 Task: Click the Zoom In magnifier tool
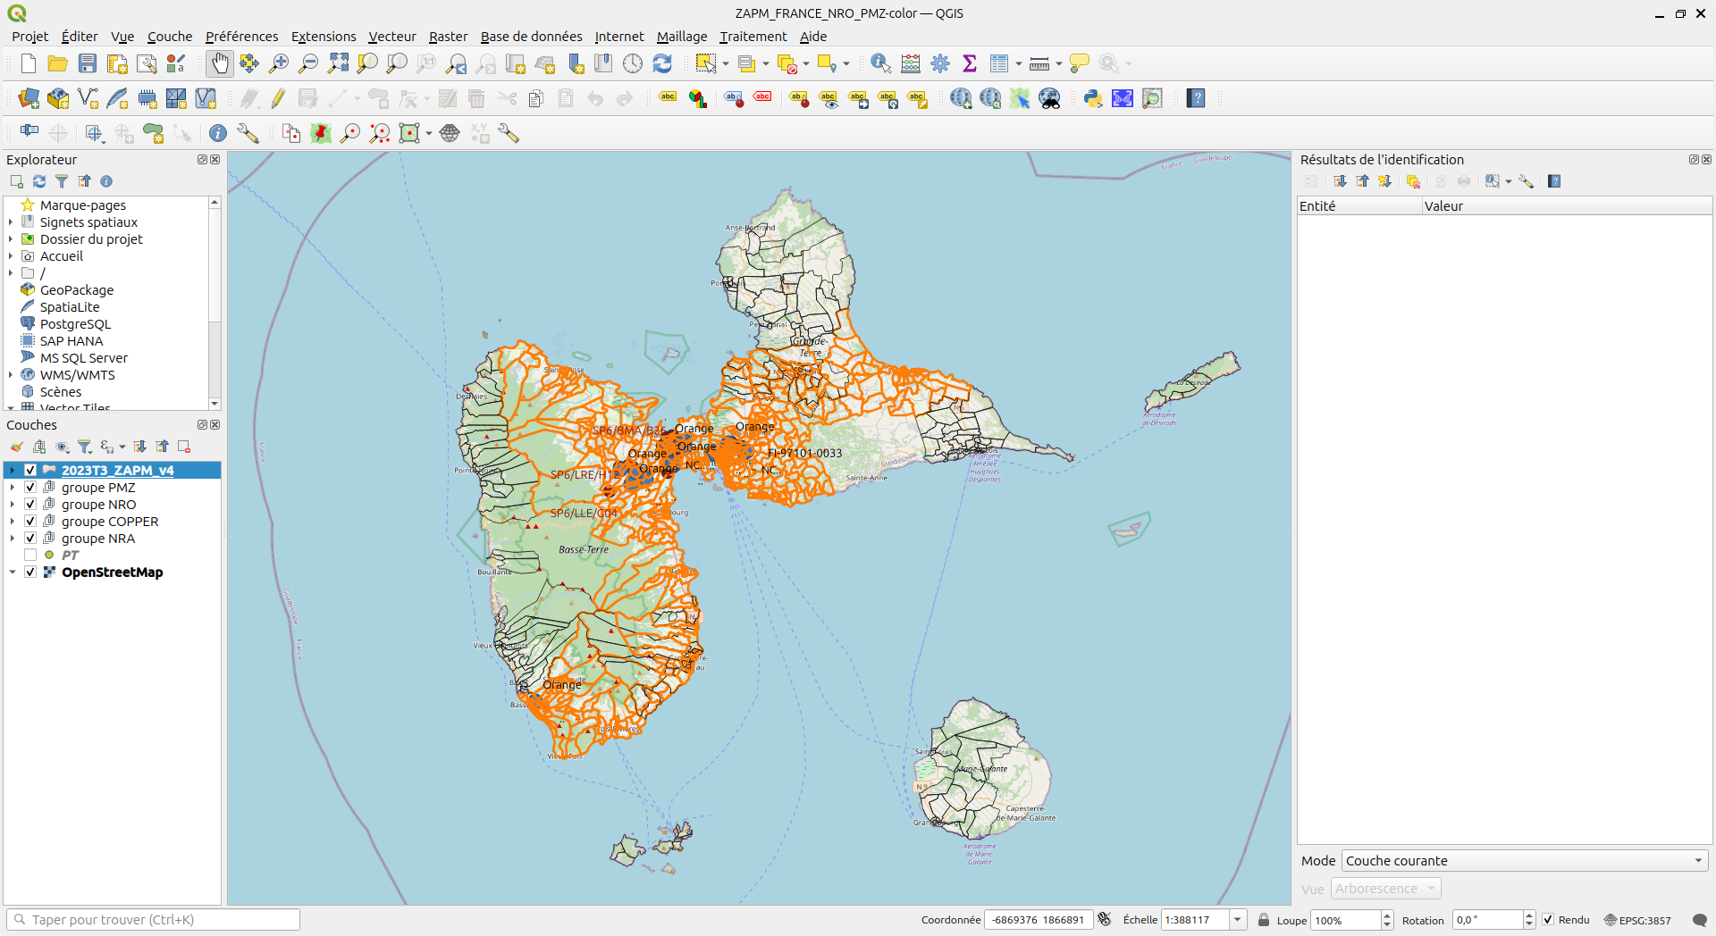(279, 63)
